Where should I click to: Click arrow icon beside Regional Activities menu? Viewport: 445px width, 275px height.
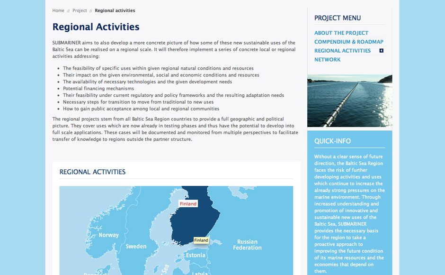381,51
